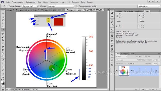Select the Blur tool
Image resolution: width=161 pixels, height=91 pixels.
click(3, 53)
